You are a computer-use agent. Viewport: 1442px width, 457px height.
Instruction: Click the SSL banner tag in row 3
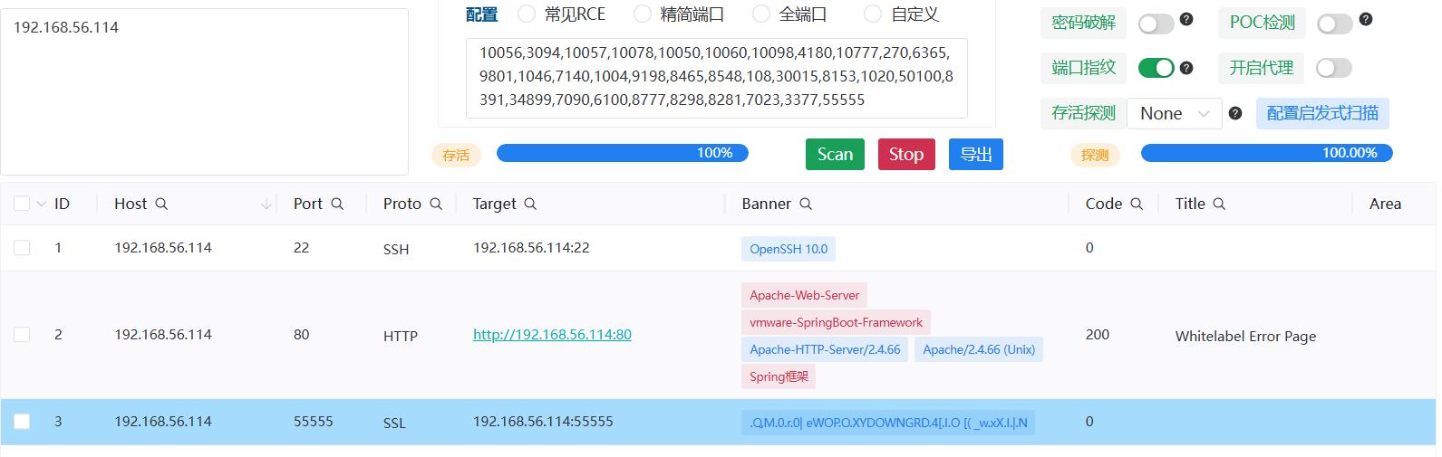pos(888,423)
